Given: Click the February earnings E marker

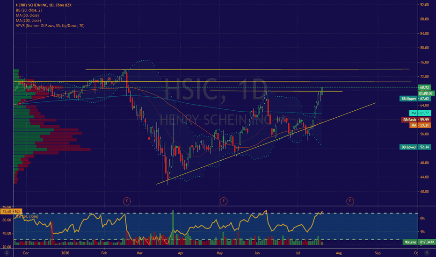Looking at the screenshot, I should 127,201.
